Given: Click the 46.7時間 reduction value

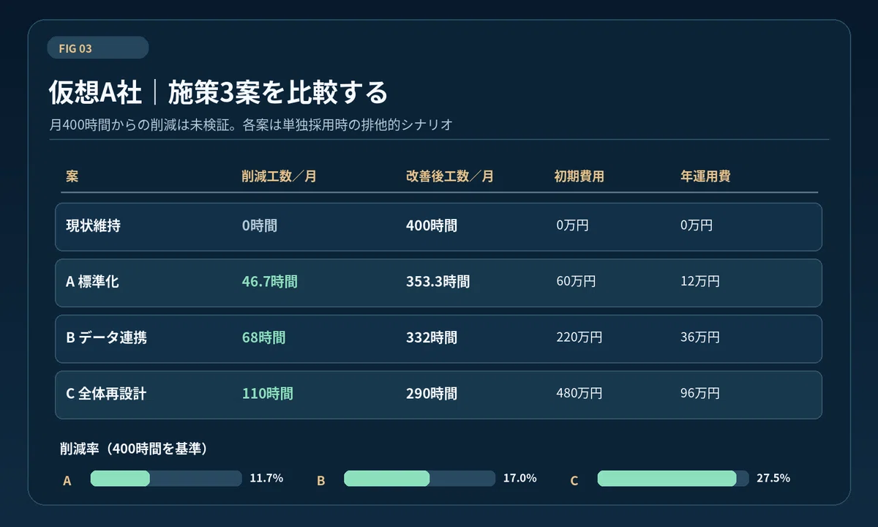Looking at the screenshot, I should 270,282.
